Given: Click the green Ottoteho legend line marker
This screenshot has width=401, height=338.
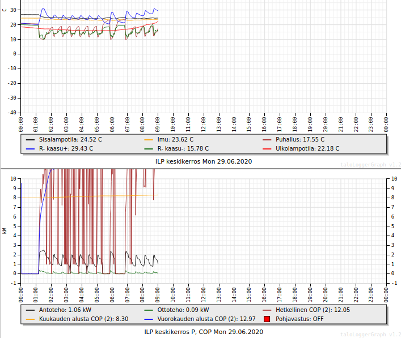Looking at the screenshot, I should point(149,310).
